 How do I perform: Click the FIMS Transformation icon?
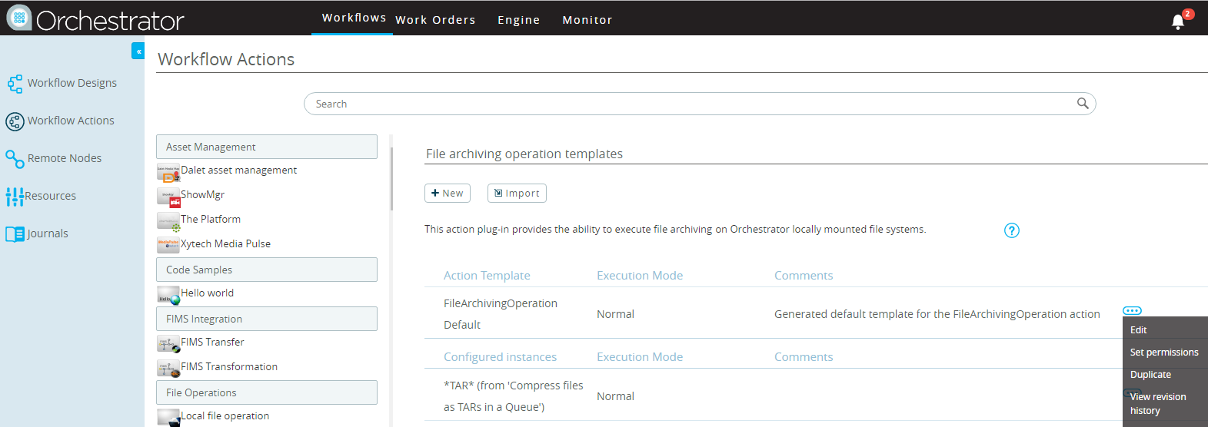pos(168,369)
